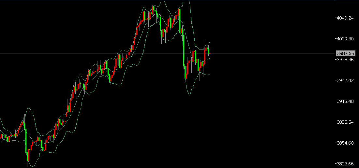Image resolution: width=359 pixels, height=168 pixels.
Task: Click the 4009.30 price scale label
Action: pyautogui.click(x=345, y=39)
